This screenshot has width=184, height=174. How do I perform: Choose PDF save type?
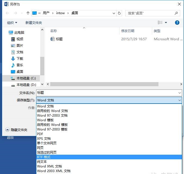coord(109,134)
